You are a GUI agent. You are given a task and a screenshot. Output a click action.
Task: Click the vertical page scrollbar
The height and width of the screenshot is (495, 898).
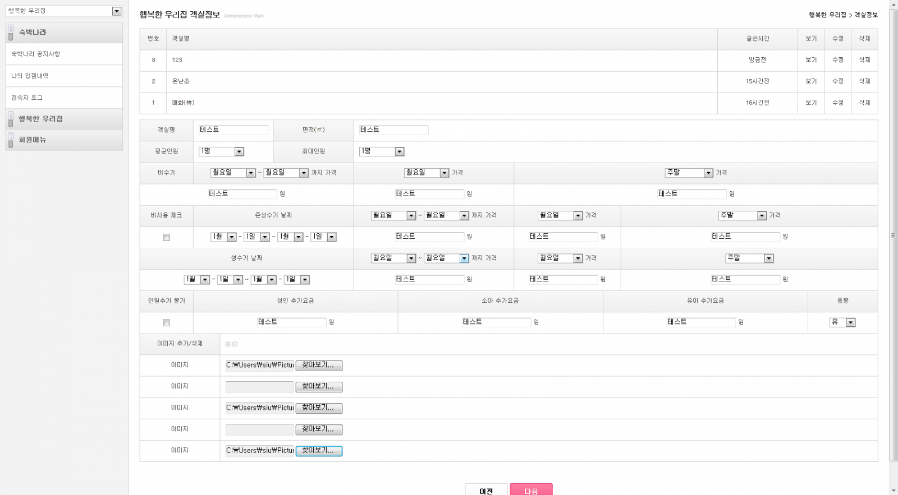[x=894, y=235]
